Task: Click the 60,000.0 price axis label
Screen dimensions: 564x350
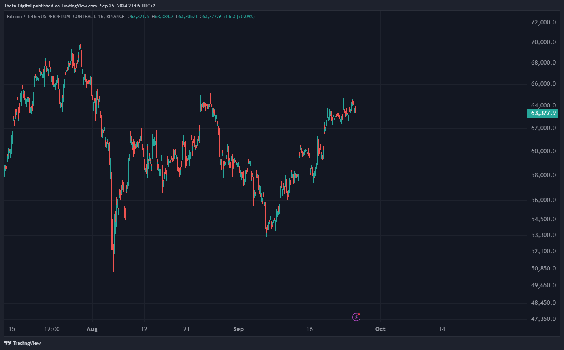Action: click(544, 151)
